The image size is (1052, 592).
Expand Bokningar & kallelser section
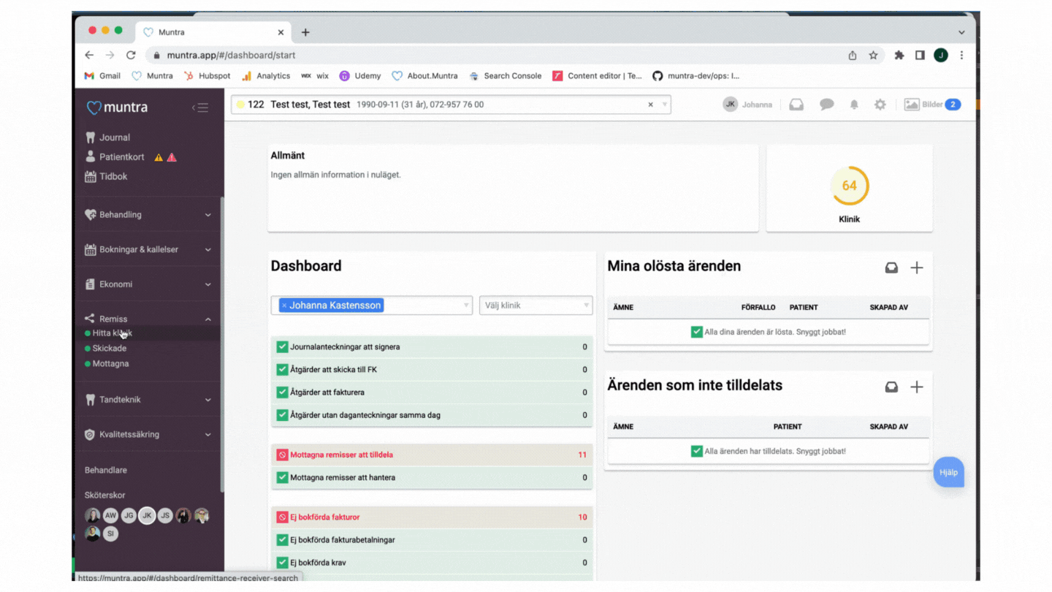pos(148,249)
